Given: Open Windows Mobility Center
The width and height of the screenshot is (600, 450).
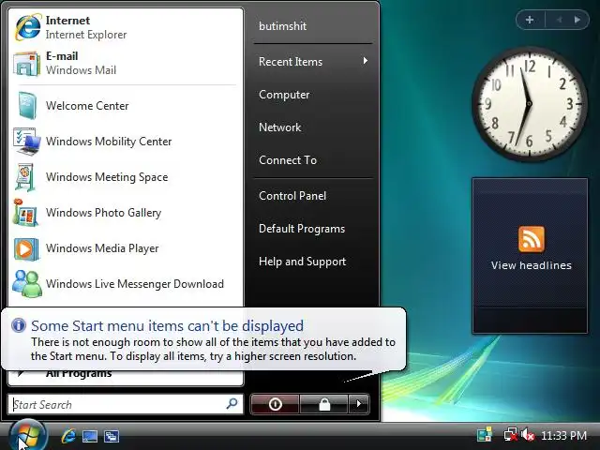Looking at the screenshot, I should pos(126,142).
